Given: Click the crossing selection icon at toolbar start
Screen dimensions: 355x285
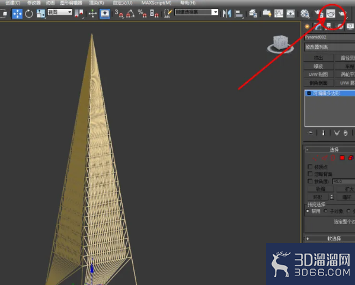Looking at the screenshot, I should [x=4, y=14].
